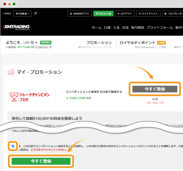Open the ヘルプセンター help center
The image size is (183, 171).
click(173, 14)
